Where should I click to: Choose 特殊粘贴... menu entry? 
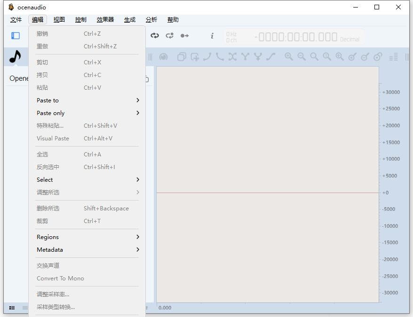click(87, 126)
